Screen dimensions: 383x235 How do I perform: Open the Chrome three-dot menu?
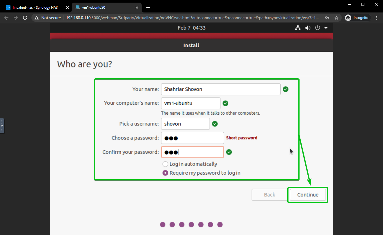pos(377,18)
